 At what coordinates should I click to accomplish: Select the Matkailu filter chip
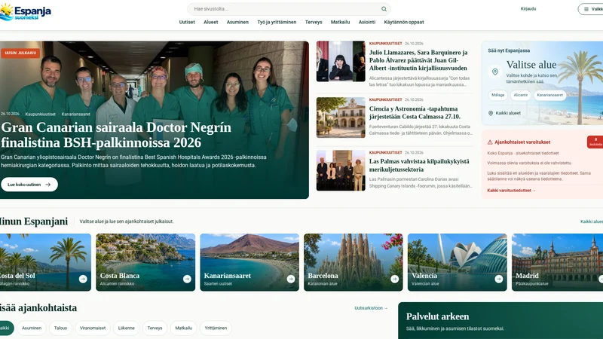pyautogui.click(x=183, y=328)
